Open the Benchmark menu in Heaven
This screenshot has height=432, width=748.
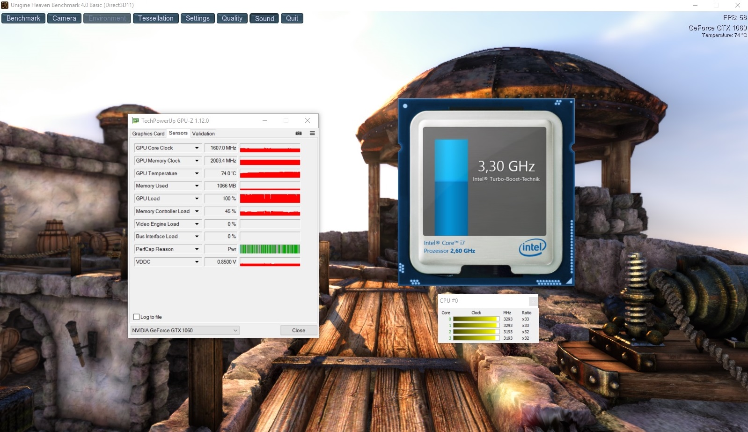[23, 18]
